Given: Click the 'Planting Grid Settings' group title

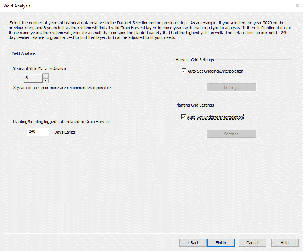Looking at the screenshot, I should coord(195,105).
